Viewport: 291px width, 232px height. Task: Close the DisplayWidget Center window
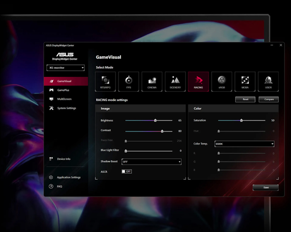coord(281,45)
